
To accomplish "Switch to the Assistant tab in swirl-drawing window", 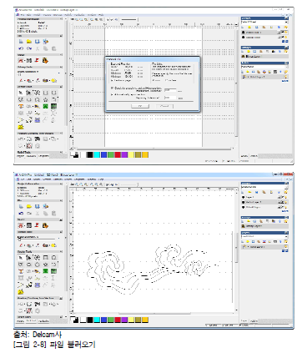I will pyautogui.click(x=31, y=321).
